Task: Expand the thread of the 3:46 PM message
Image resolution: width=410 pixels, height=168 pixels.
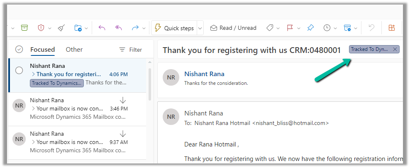Action: pos(33,109)
